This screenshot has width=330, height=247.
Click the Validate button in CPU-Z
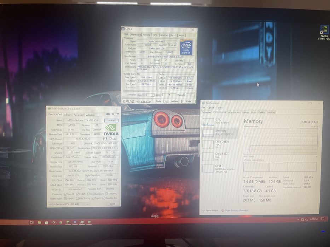(x=174, y=101)
